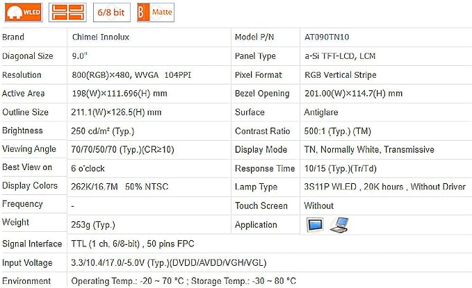The height and width of the screenshot is (288, 472).
Task: Select the 3.3/10.4/17.0/-5.0V voltage value
Action: pyautogui.click(x=169, y=263)
